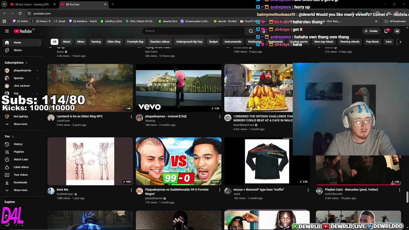Click the Create button
This screenshot has width=409, height=230.
(371, 31)
